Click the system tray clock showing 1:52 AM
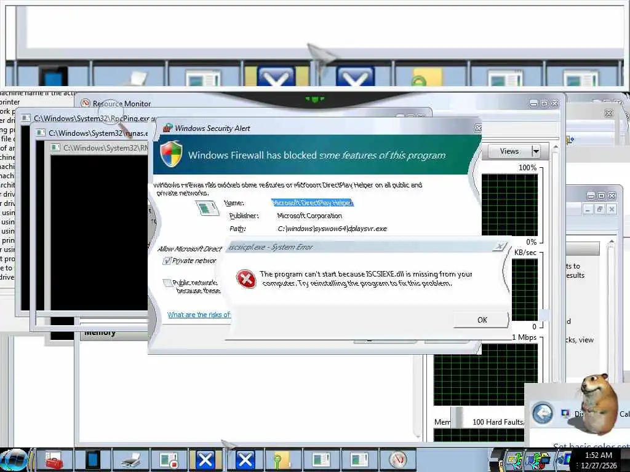 pos(599,460)
